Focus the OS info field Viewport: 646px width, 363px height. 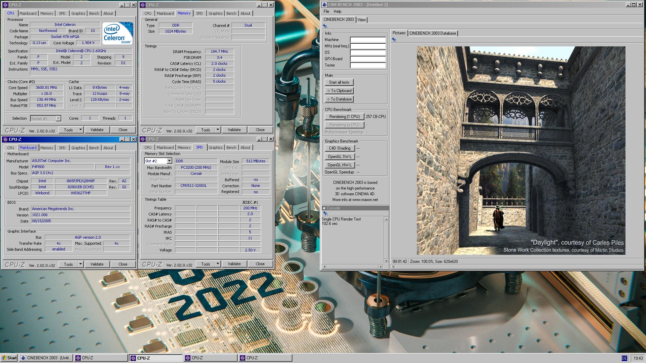[368, 52]
